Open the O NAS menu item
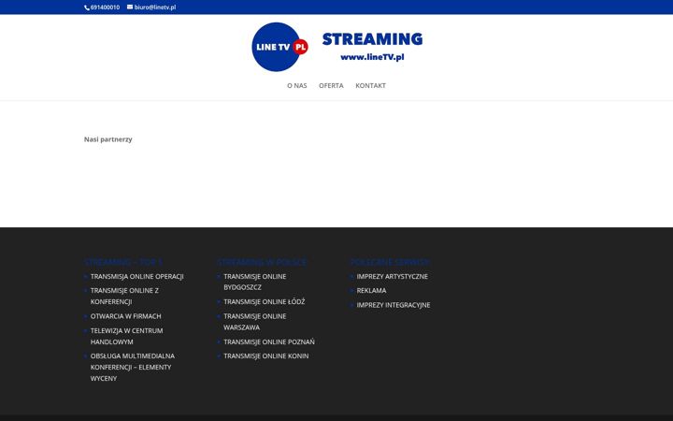 pyautogui.click(x=297, y=85)
